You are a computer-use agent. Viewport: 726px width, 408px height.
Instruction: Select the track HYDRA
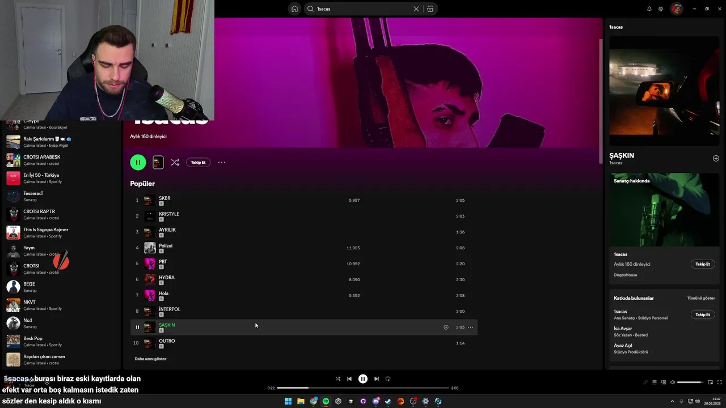[304, 279]
